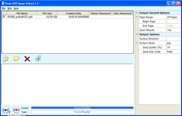The height and width of the screenshot is (116, 182).
Task: Collapse the Output General Options section
Action: pos(137,13)
